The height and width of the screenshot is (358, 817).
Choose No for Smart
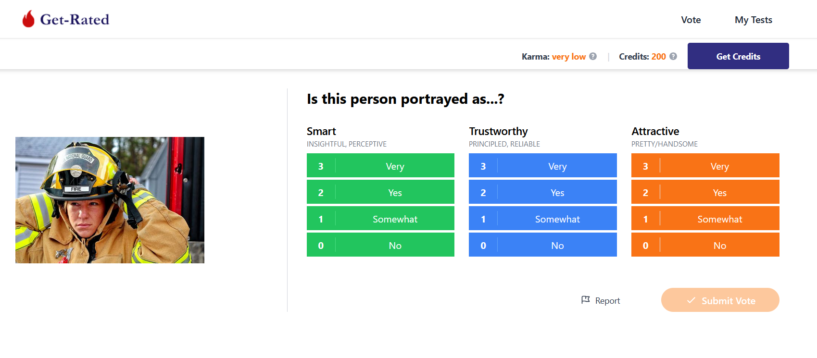pos(380,245)
